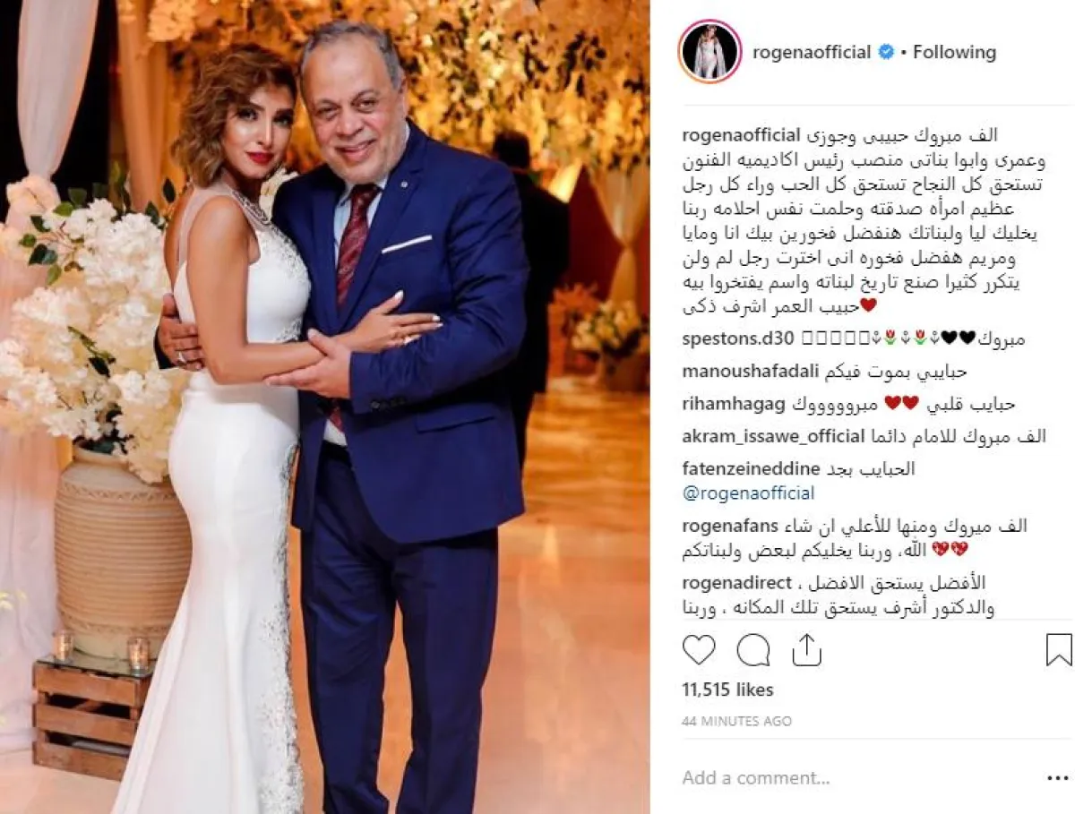Open the three-dot more options menu

pos(1058,777)
